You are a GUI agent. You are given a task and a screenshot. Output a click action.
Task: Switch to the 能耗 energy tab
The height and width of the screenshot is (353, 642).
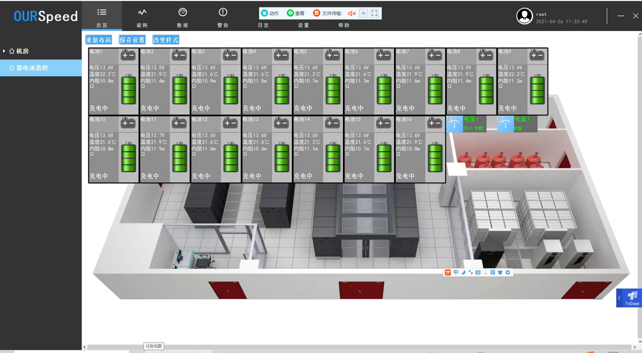142,17
